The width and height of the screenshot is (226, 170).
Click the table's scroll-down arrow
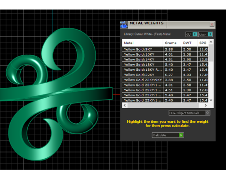[x=211, y=100]
